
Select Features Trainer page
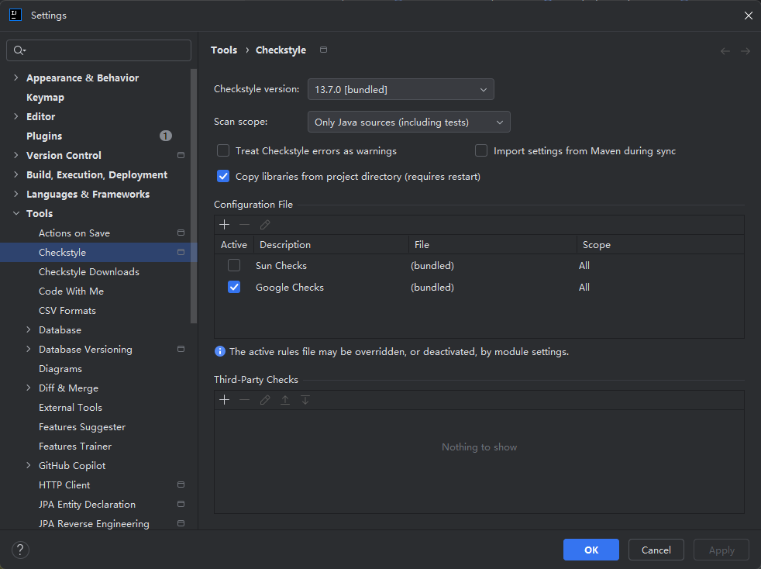coord(75,447)
